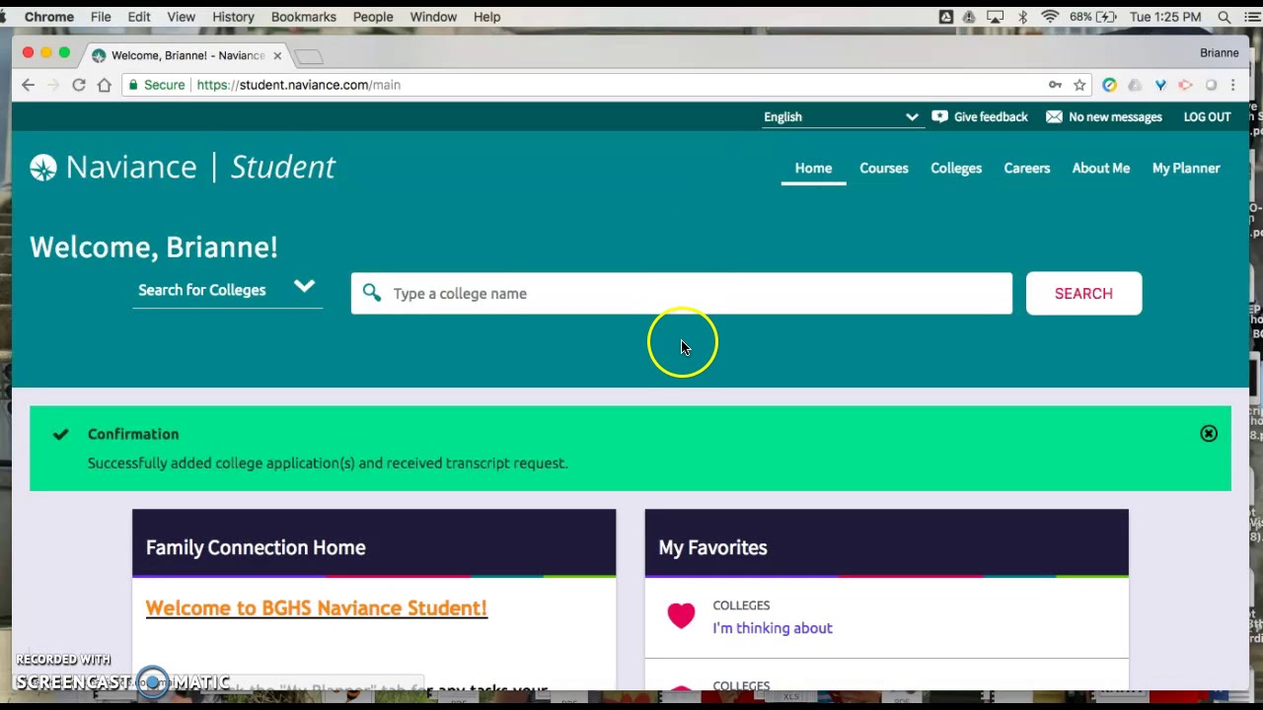The width and height of the screenshot is (1263, 710).
Task: Click the Successfully added college application(s) message
Action: (328, 462)
